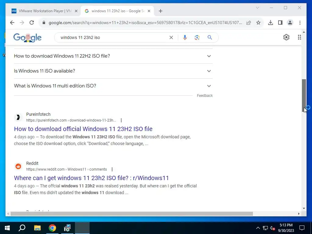Image resolution: width=312 pixels, height=234 pixels.
Task: Open Google apps grid
Action: tap(299, 37)
